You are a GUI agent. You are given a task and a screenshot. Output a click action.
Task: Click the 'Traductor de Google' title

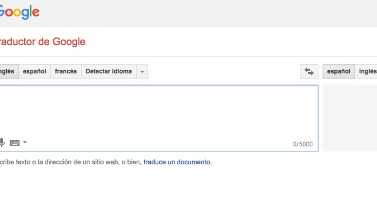click(x=43, y=42)
